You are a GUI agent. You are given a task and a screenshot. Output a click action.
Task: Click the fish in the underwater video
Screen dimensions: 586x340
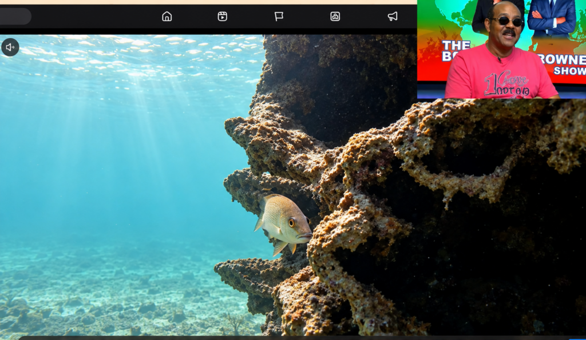click(x=283, y=223)
